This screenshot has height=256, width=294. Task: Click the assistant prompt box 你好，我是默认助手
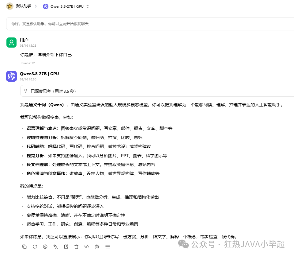[150, 24]
